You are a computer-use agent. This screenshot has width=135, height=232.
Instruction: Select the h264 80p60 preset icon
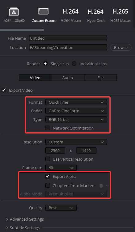point(14,12)
